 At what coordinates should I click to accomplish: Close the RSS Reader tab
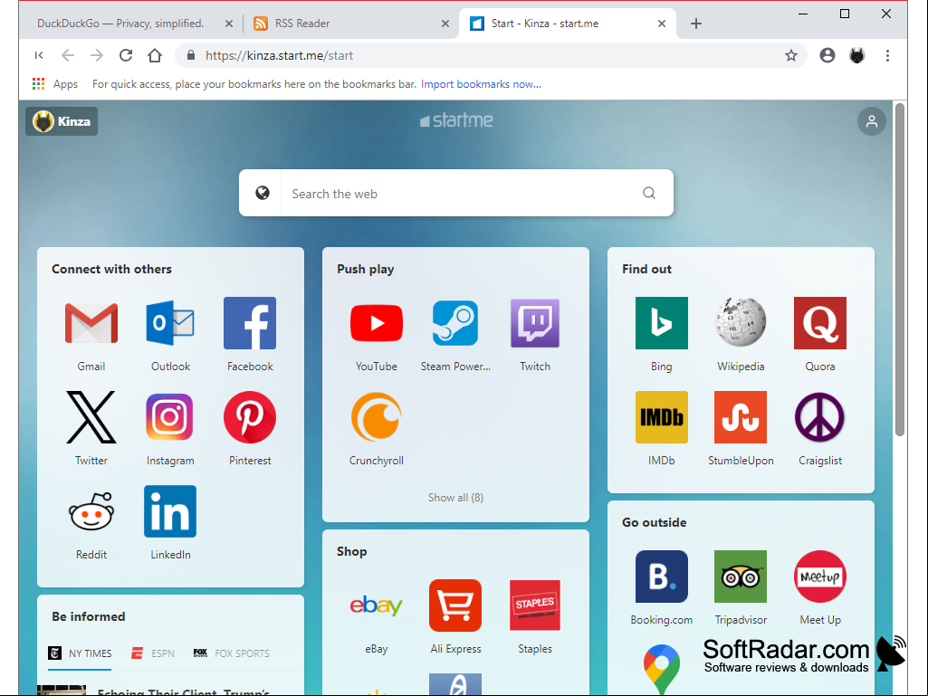click(445, 24)
